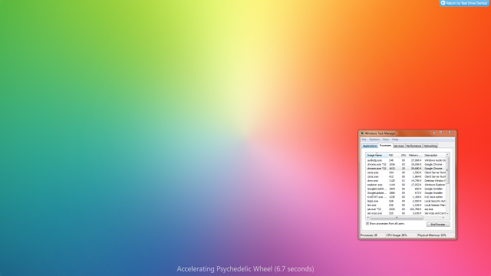Switch to the Services tab
Viewport: 491px width, 276px height.
[x=399, y=146]
